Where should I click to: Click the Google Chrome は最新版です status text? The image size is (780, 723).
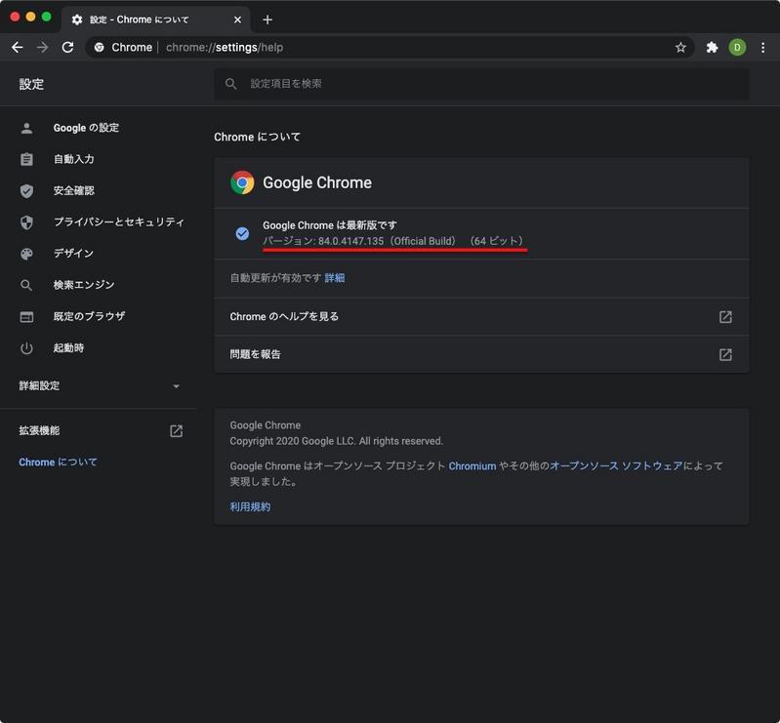pyautogui.click(x=330, y=225)
